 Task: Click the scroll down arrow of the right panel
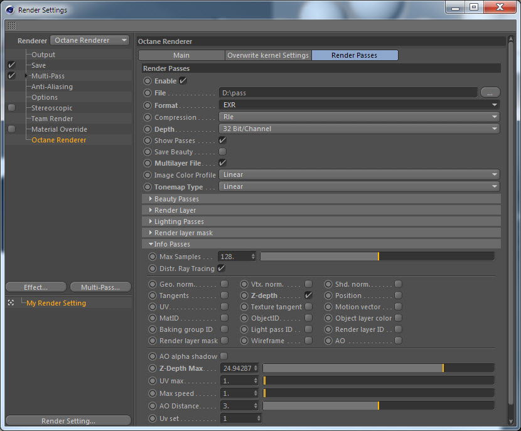point(511,422)
